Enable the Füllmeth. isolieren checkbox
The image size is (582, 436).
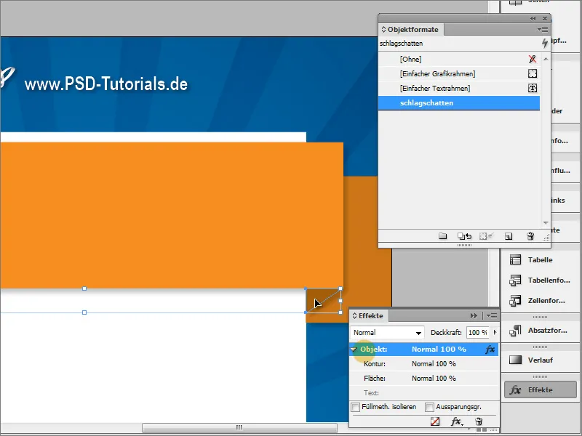coord(355,407)
